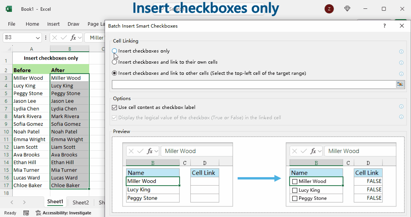This screenshot has width=411, height=217.
Task: Expand the Name Box dropdown
Action: point(38,38)
